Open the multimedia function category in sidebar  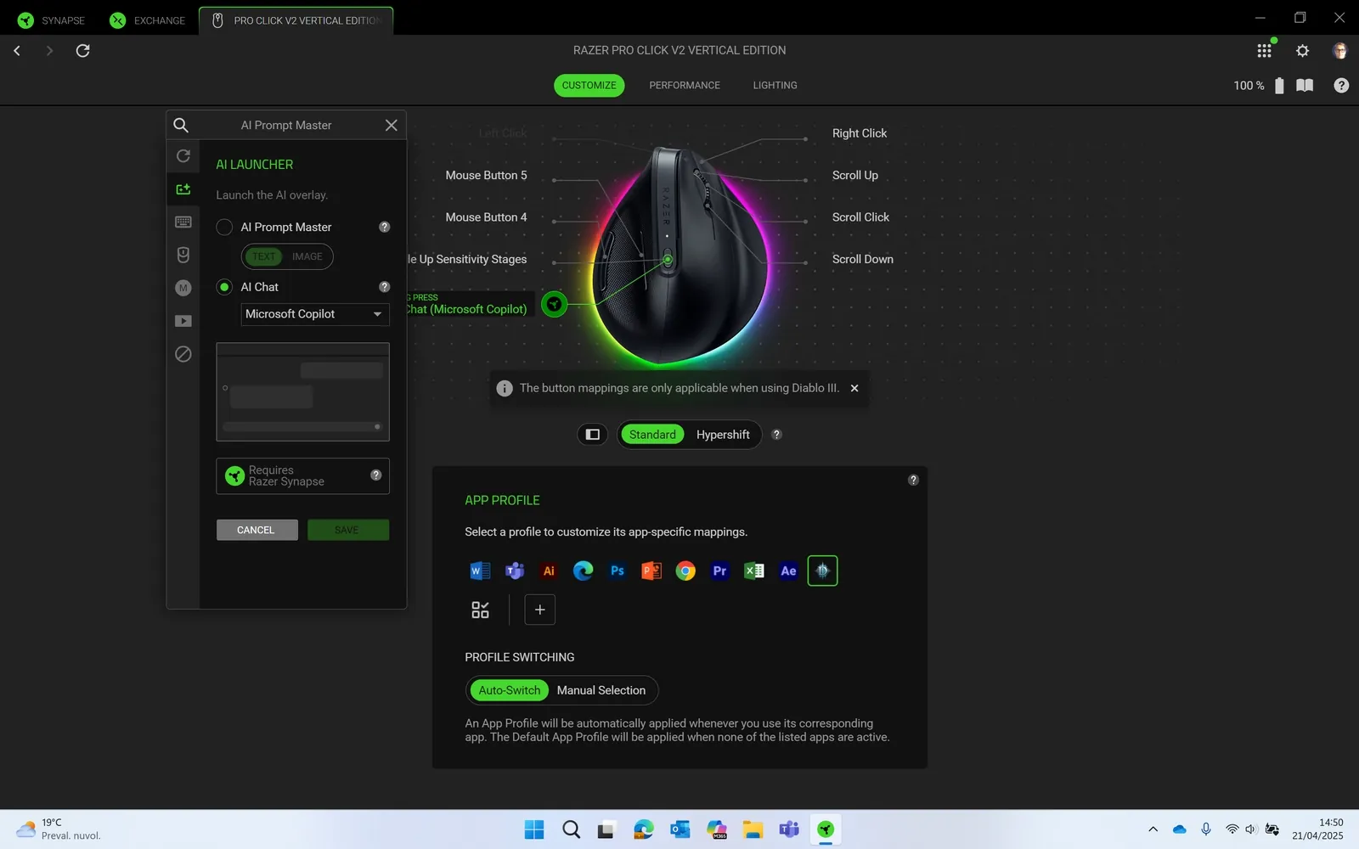click(183, 321)
